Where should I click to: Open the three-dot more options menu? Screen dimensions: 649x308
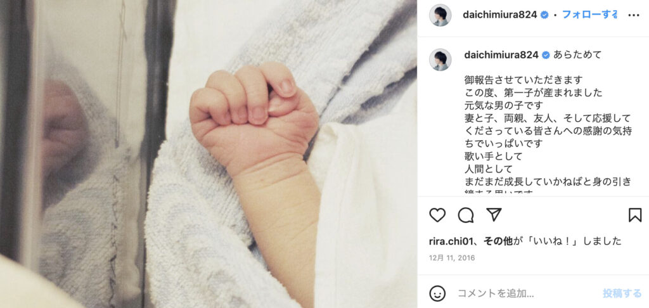pyautogui.click(x=634, y=15)
